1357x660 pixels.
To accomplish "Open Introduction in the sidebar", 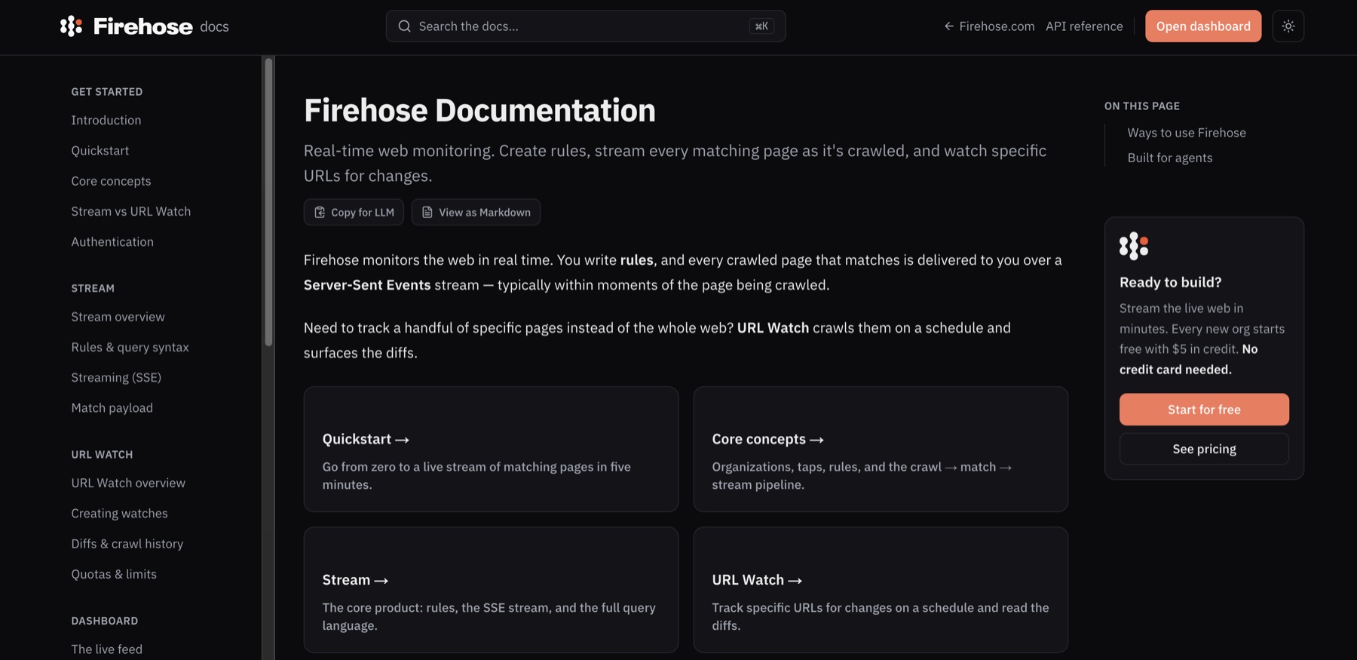I will coord(106,120).
